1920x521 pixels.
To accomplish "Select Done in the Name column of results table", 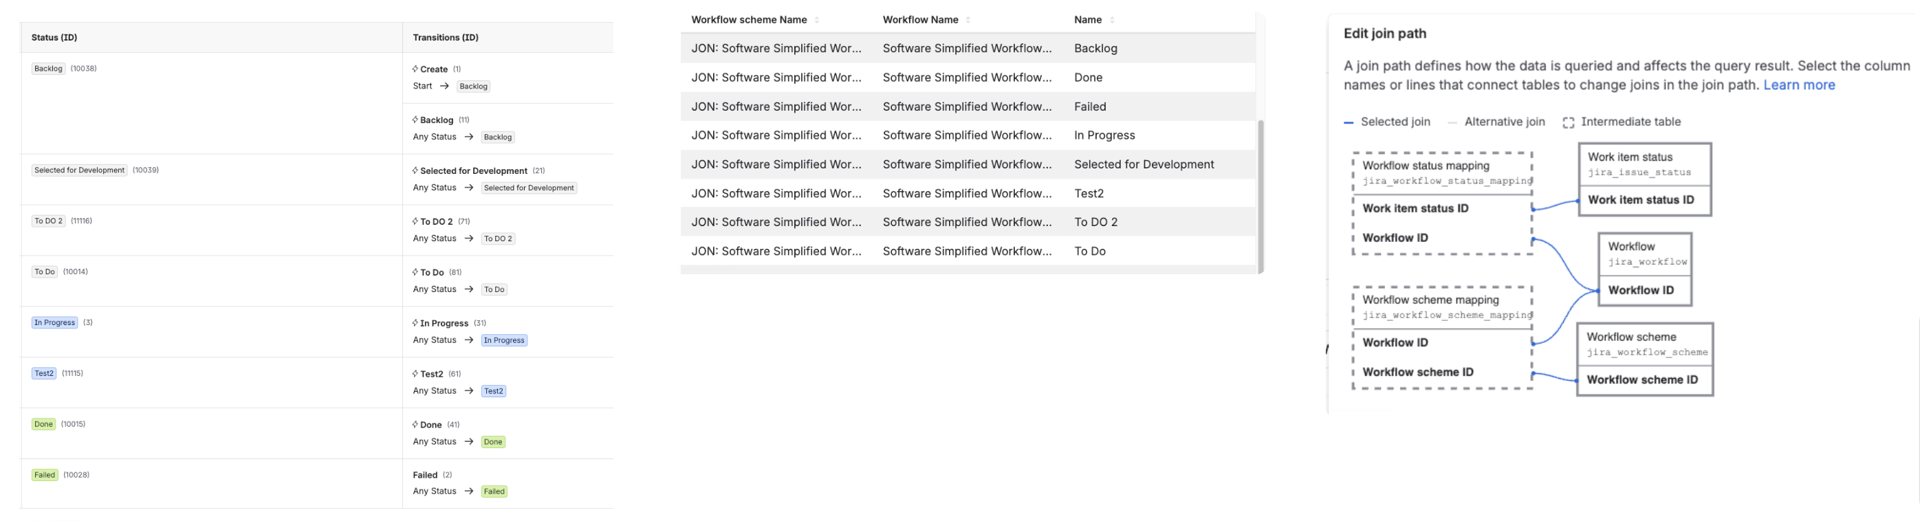I will (x=1088, y=78).
